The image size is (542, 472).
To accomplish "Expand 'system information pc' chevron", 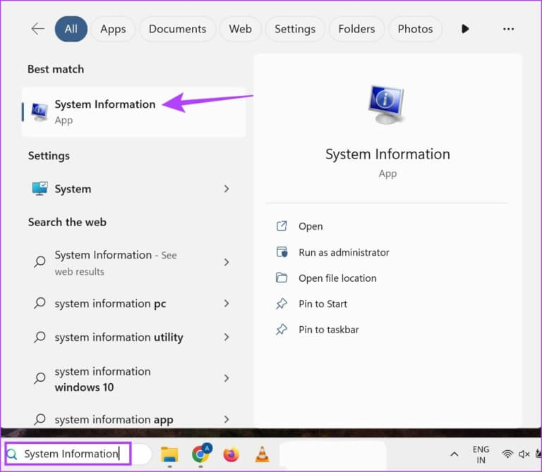I will tap(227, 304).
